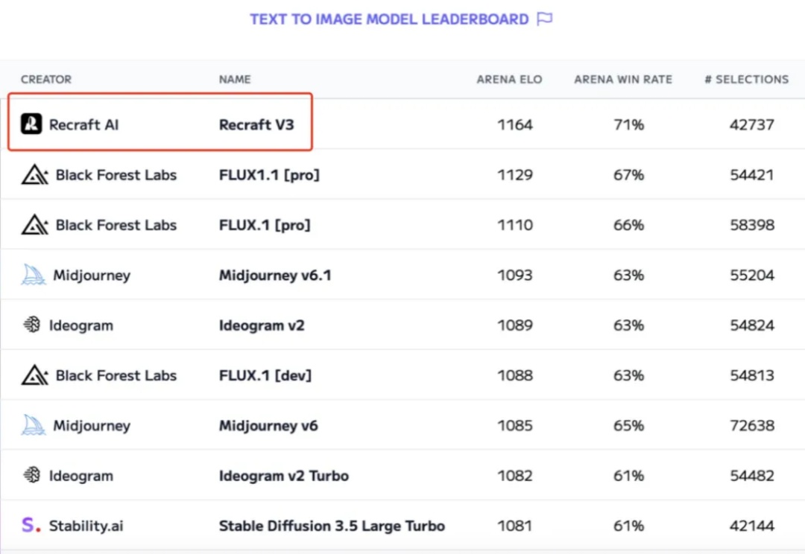Image resolution: width=805 pixels, height=554 pixels.
Task: Select the Ideogram v2 Turbo model name
Action: pyautogui.click(x=283, y=476)
